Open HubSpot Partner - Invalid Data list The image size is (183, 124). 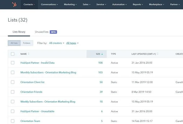37,63
